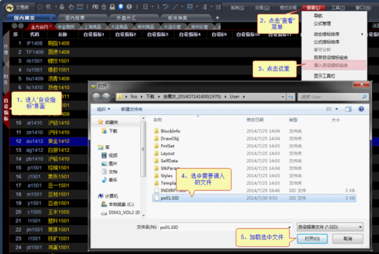The height and width of the screenshot is (254, 379).
Task: Click the search magnifier in dialog
Action: [365, 97]
